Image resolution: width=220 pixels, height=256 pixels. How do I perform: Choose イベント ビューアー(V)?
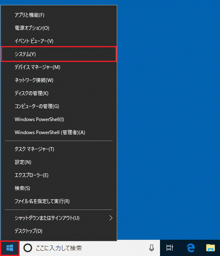pos(59,41)
